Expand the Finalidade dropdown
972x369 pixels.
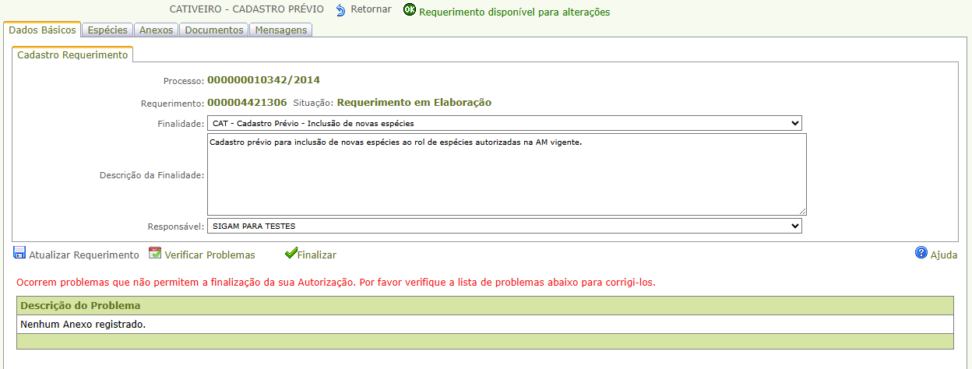tap(504, 123)
